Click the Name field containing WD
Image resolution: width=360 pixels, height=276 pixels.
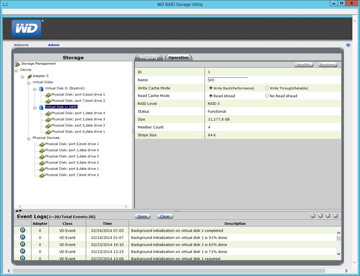(228, 80)
